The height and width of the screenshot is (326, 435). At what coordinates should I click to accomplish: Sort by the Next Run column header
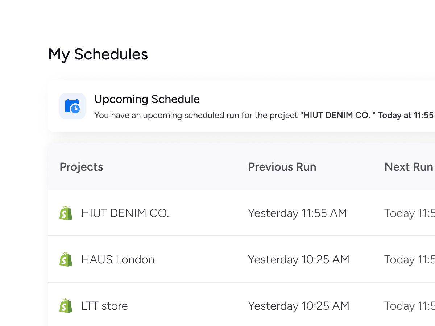pos(409,167)
